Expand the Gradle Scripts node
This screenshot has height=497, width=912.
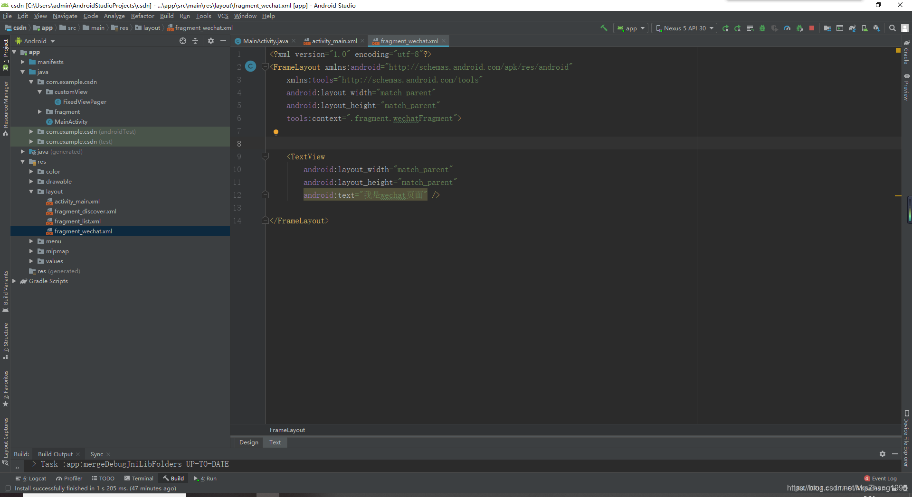pyautogui.click(x=14, y=281)
